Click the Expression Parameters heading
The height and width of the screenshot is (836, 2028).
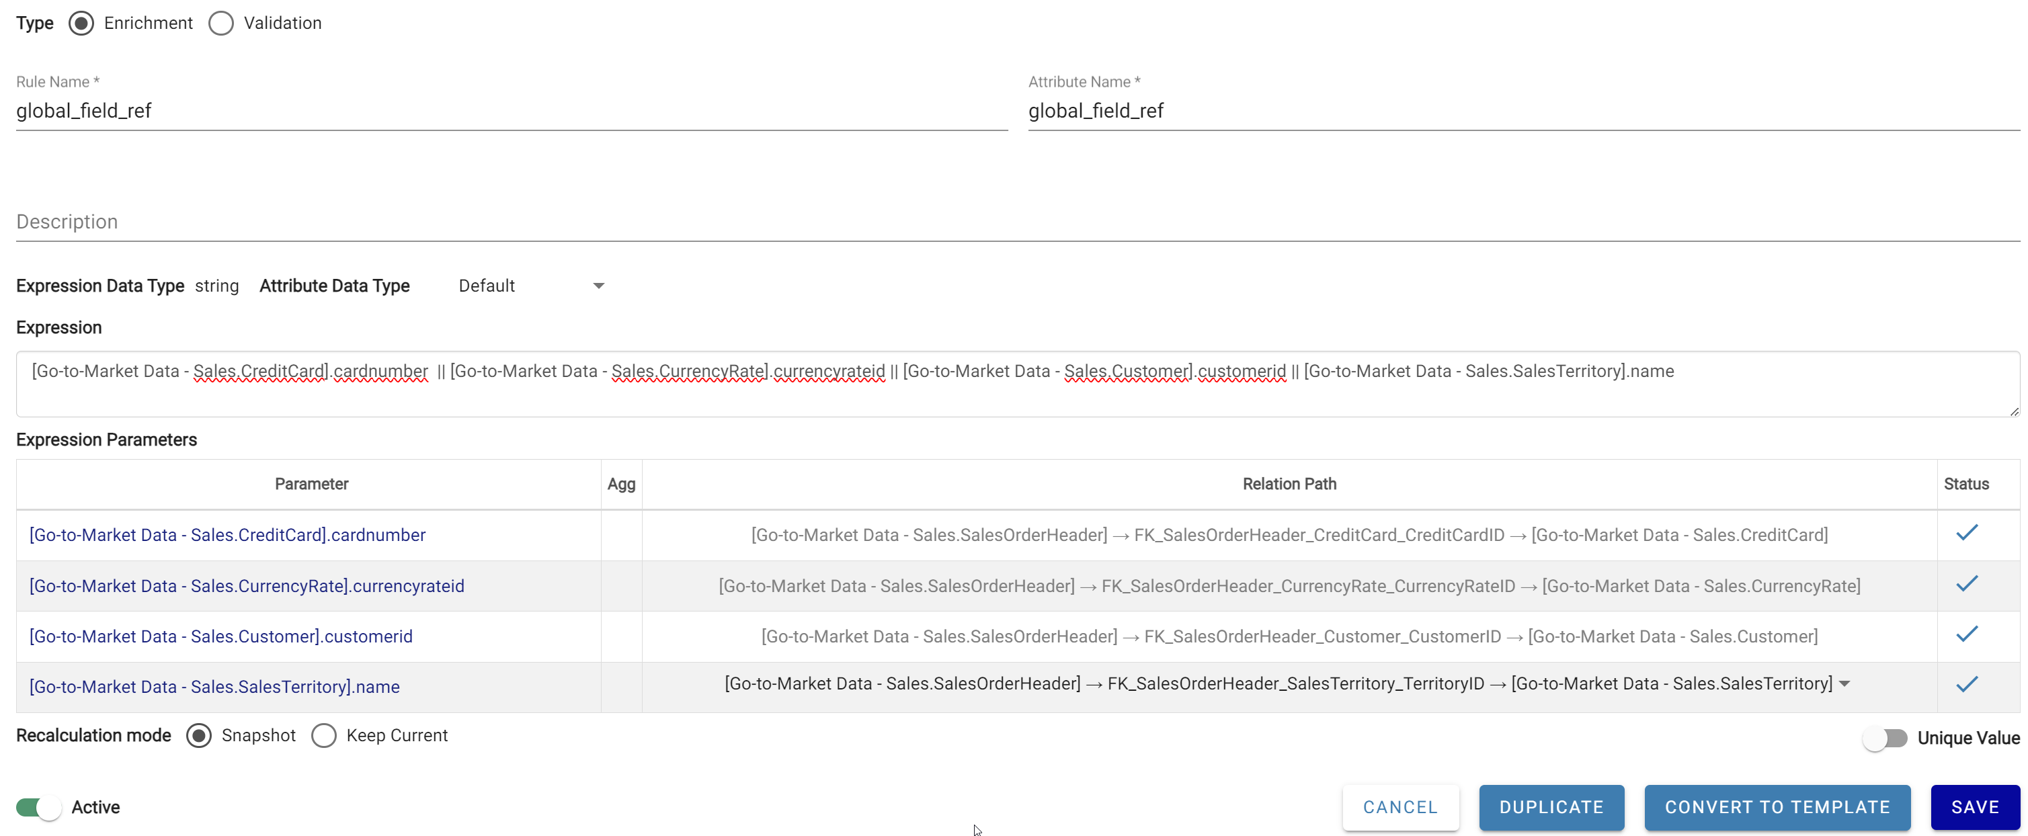(106, 440)
